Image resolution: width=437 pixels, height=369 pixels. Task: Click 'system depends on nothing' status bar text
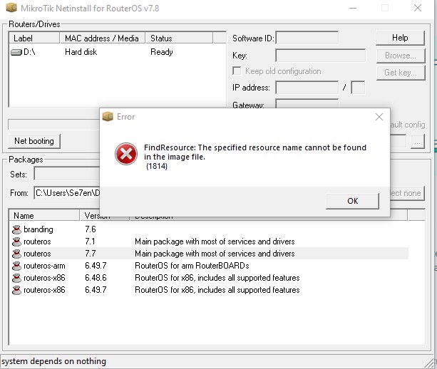click(53, 361)
